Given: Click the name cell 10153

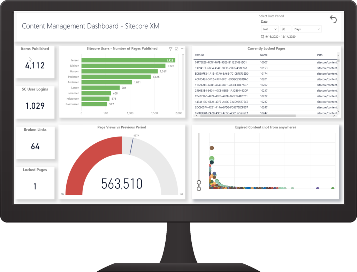Looking at the screenshot, I should [264, 68].
